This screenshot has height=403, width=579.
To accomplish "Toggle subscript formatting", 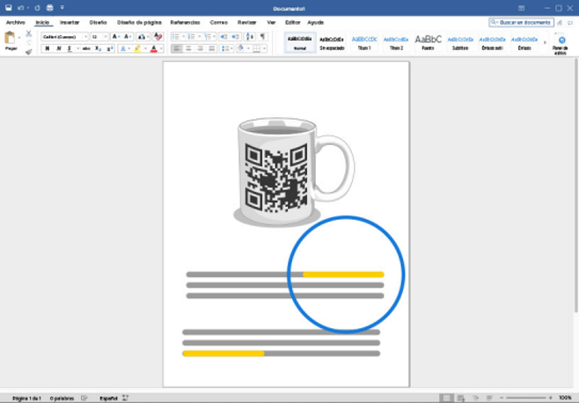I will pyautogui.click(x=98, y=49).
